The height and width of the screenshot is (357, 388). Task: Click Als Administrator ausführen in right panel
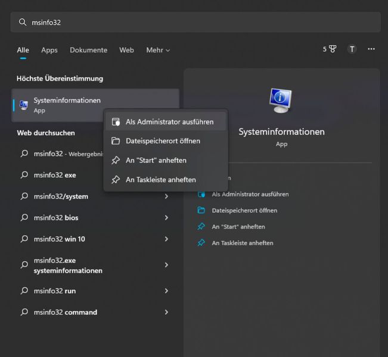tap(250, 194)
